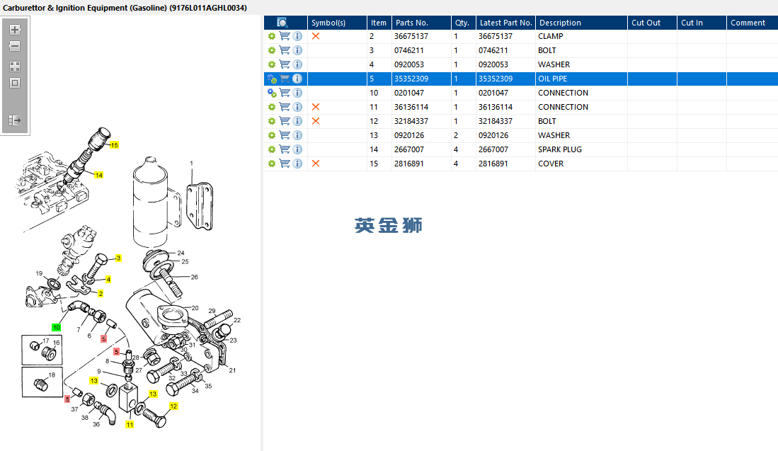Viewport: 778px width, 451px height.
Task: Add SPARK PLUG 2667007 to cart
Action: click(x=285, y=149)
